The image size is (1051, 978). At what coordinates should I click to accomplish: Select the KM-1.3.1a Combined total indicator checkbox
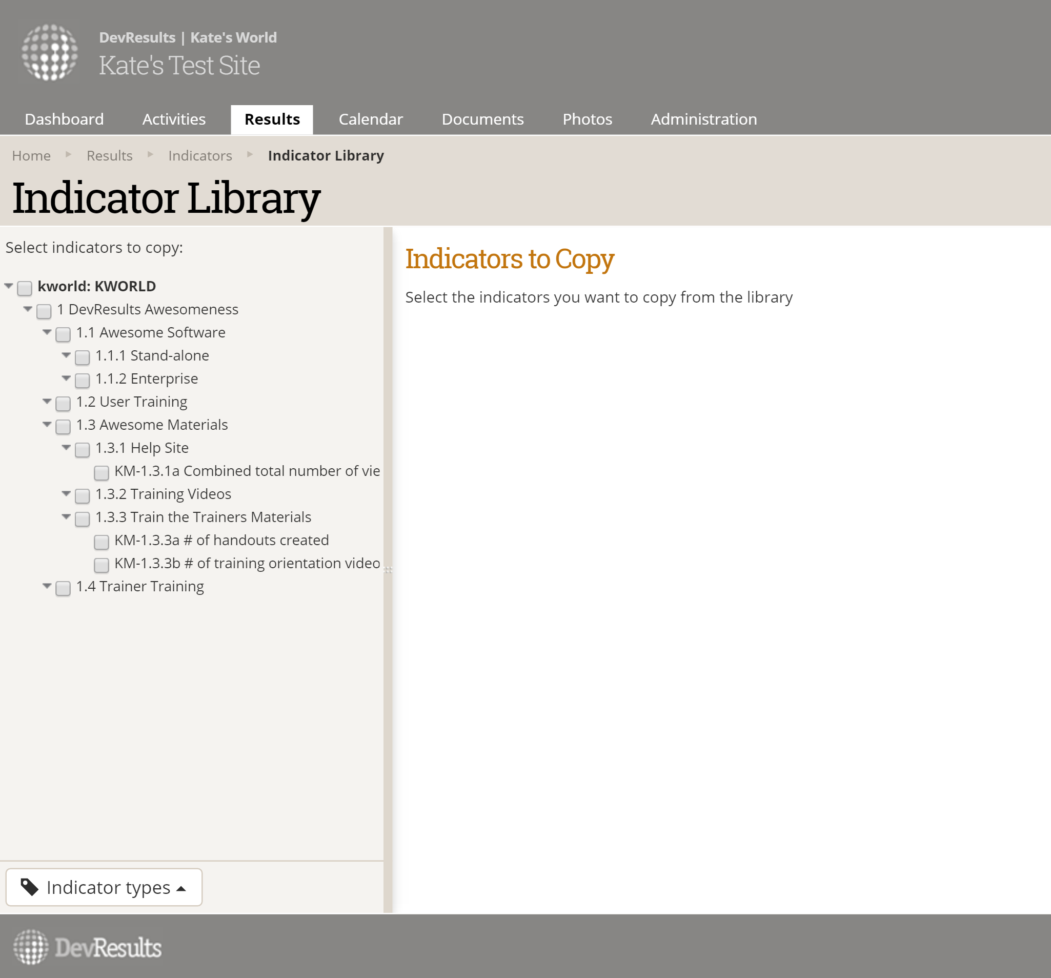[102, 472]
